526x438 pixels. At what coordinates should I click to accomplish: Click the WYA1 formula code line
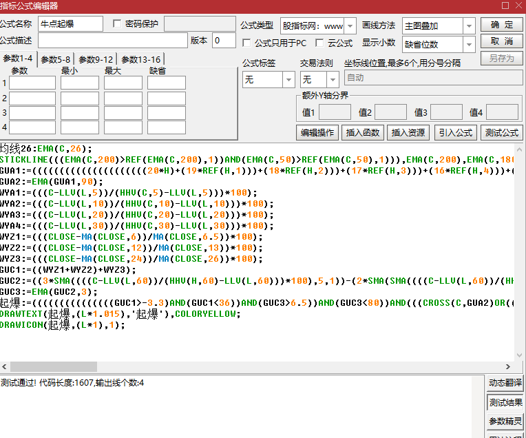[129, 193]
